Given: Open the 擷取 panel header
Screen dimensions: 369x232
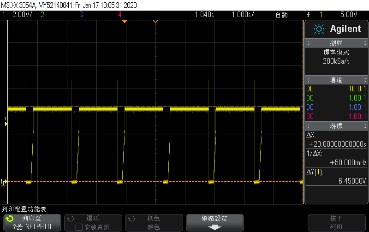Looking at the screenshot, I should [x=336, y=43].
